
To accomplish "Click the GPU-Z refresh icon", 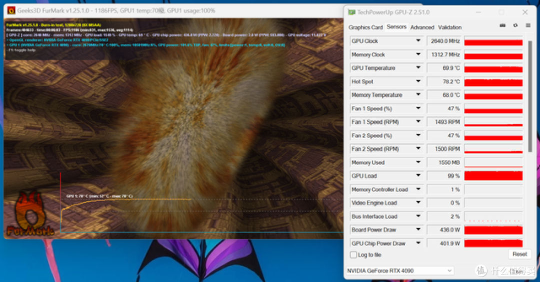I will pos(515,25).
